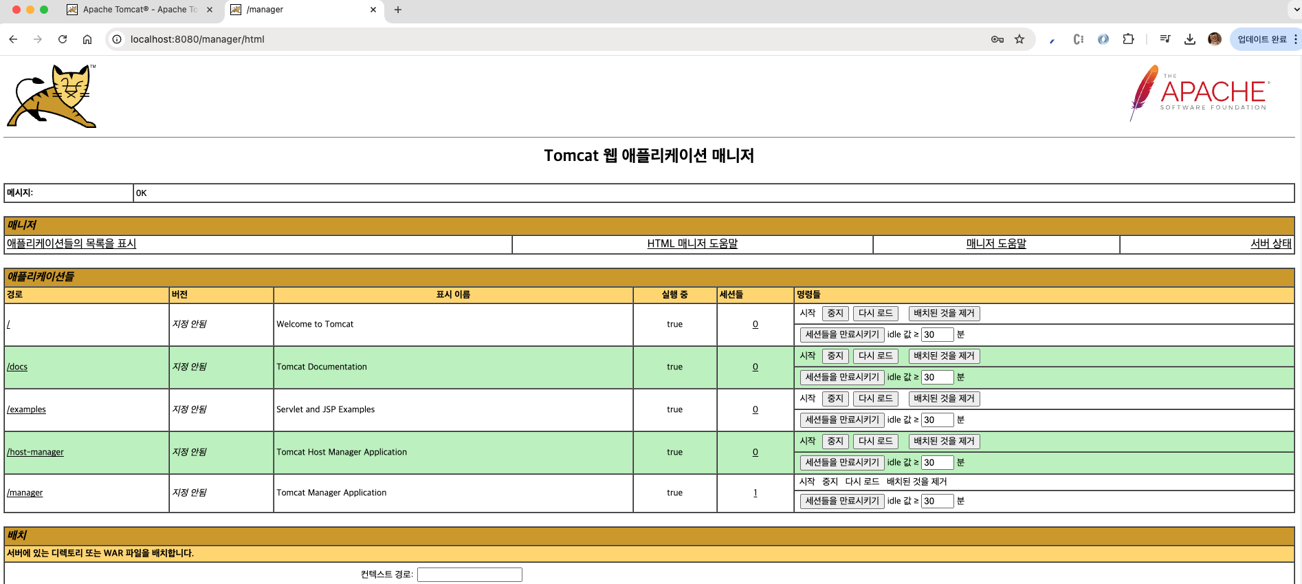Click idle value field for root app
The width and height of the screenshot is (1302, 584).
click(937, 335)
